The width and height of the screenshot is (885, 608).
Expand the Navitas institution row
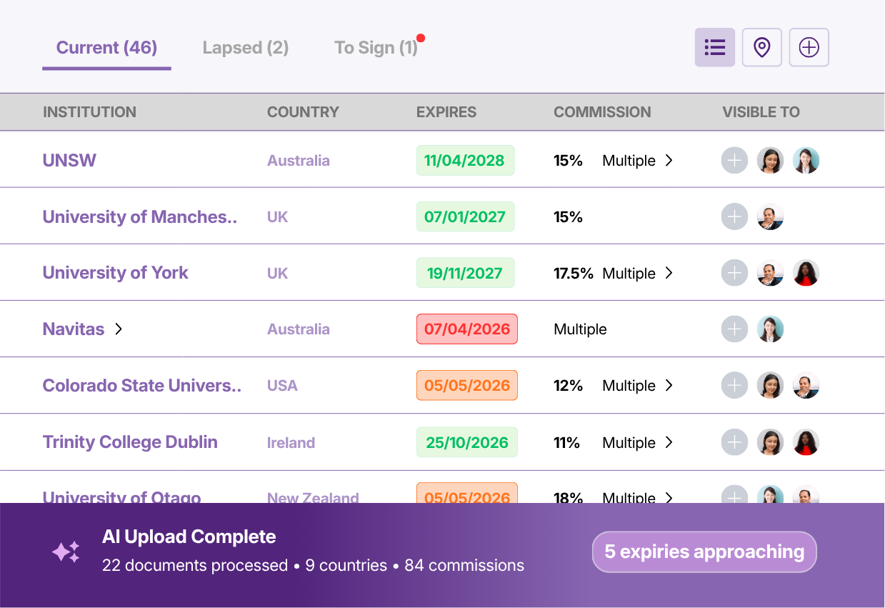[119, 329]
